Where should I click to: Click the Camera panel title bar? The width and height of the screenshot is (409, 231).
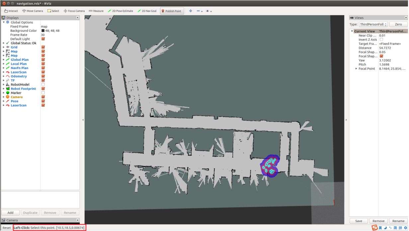tap(40, 220)
